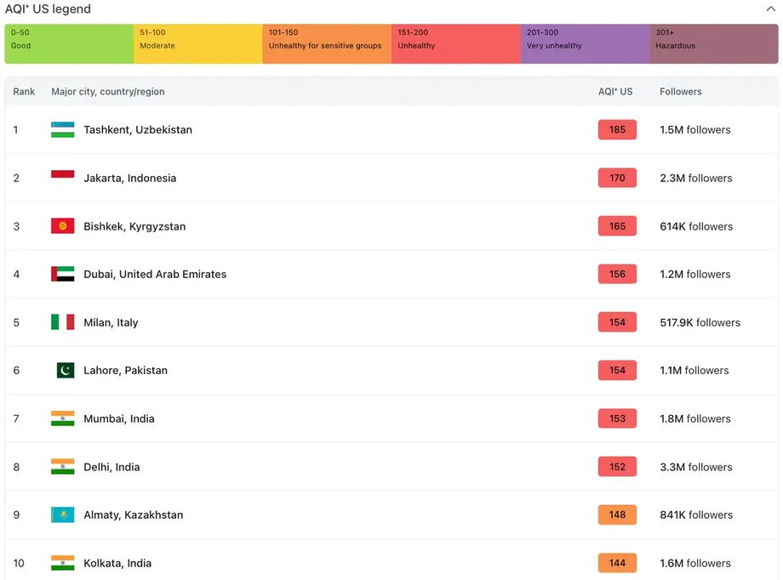Click rank number 10 in Kolkata row

pos(19,563)
